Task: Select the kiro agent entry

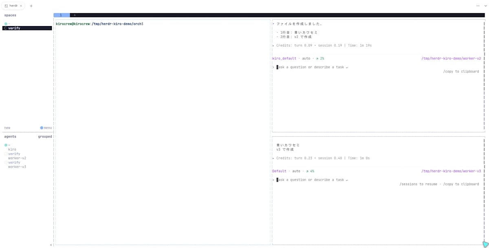Action: (x=12, y=149)
